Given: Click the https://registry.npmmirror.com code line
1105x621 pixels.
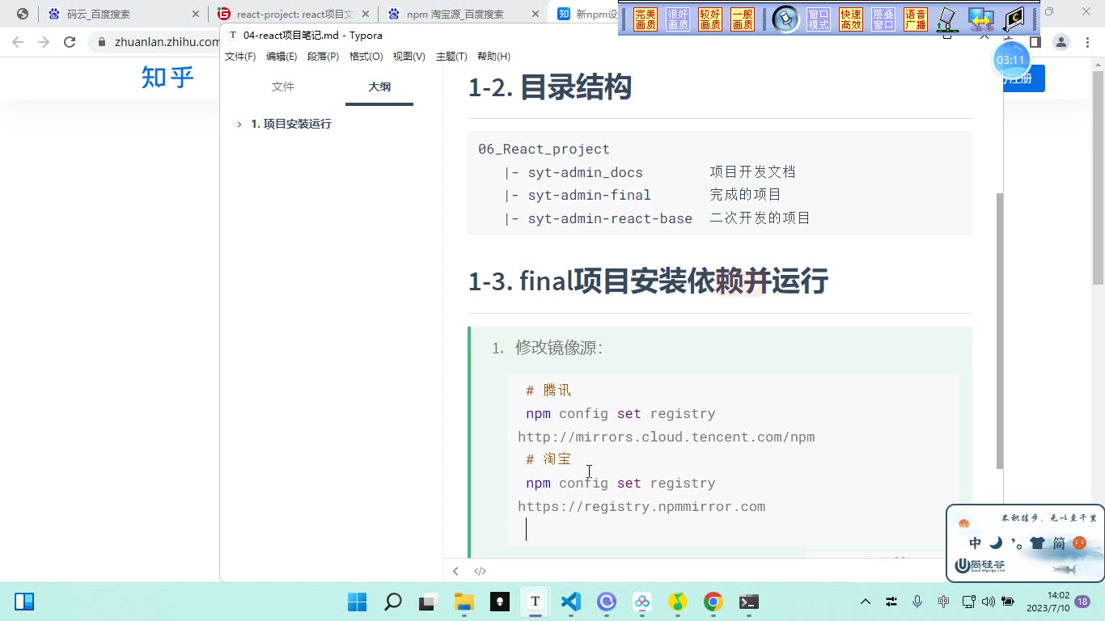Looking at the screenshot, I should [641, 507].
